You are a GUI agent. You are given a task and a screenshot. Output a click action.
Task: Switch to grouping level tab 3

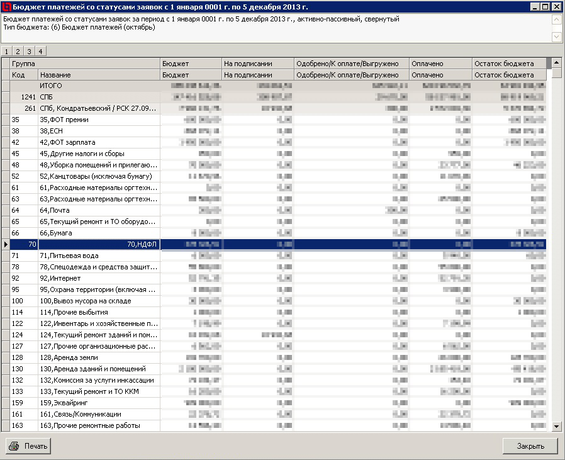coord(29,51)
